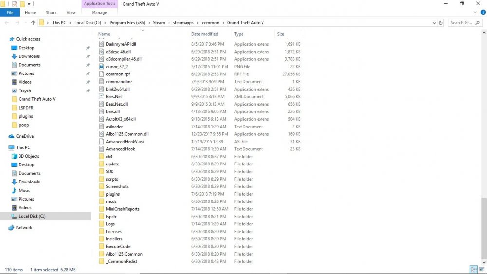The width and height of the screenshot is (487, 274).
Task: Switch to the View ribbon tab
Action: point(71,13)
